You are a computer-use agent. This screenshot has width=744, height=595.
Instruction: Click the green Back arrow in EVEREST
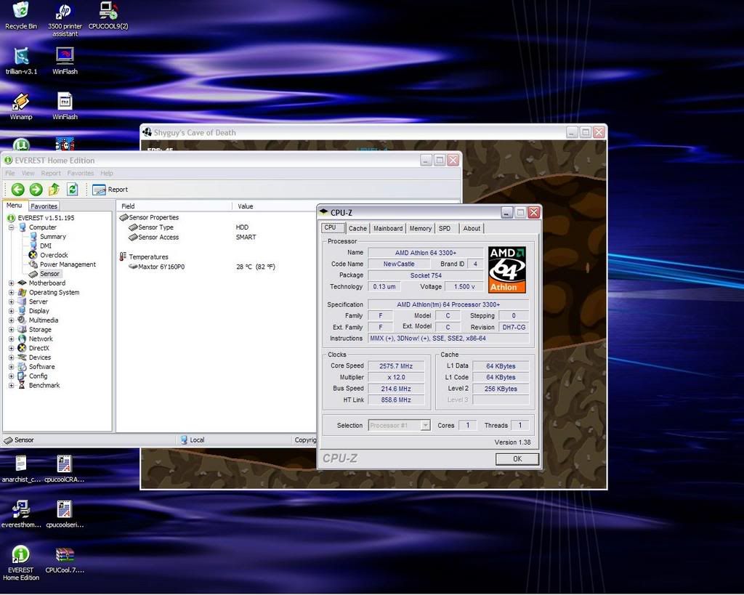18,190
